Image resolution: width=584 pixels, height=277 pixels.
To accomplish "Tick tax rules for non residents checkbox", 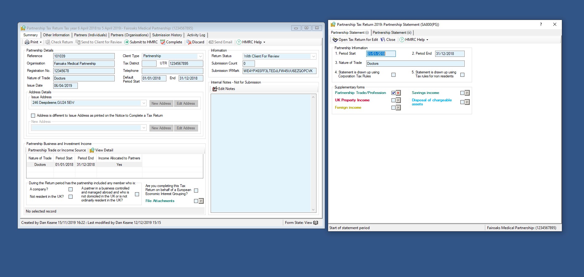I will (x=462, y=75).
